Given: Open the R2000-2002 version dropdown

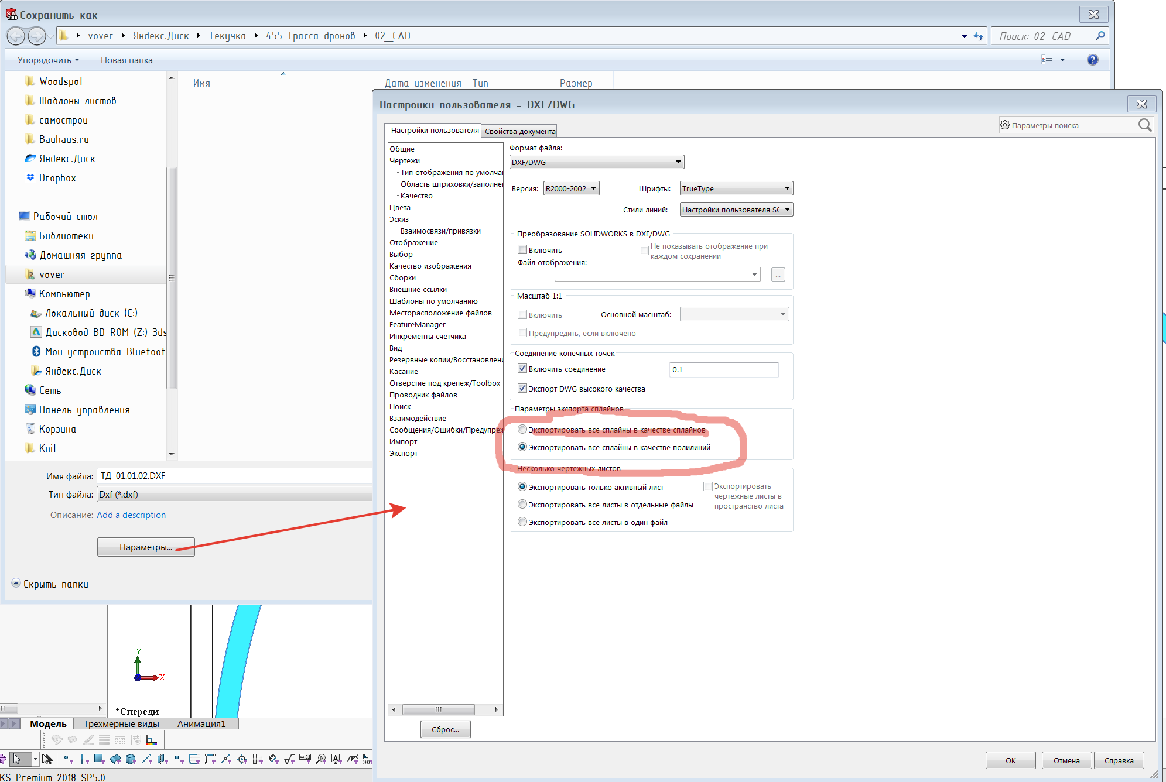Looking at the screenshot, I should pyautogui.click(x=571, y=188).
